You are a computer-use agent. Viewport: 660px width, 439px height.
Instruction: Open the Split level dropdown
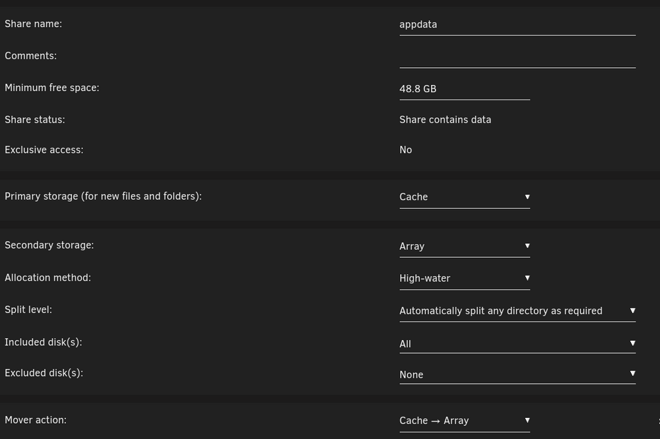[517, 311]
